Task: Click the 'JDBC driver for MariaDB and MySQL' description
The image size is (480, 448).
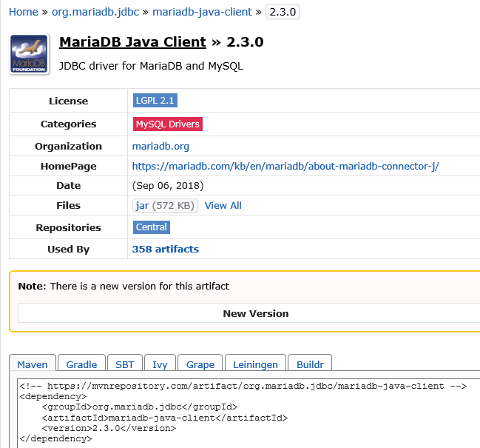Action: [x=151, y=66]
